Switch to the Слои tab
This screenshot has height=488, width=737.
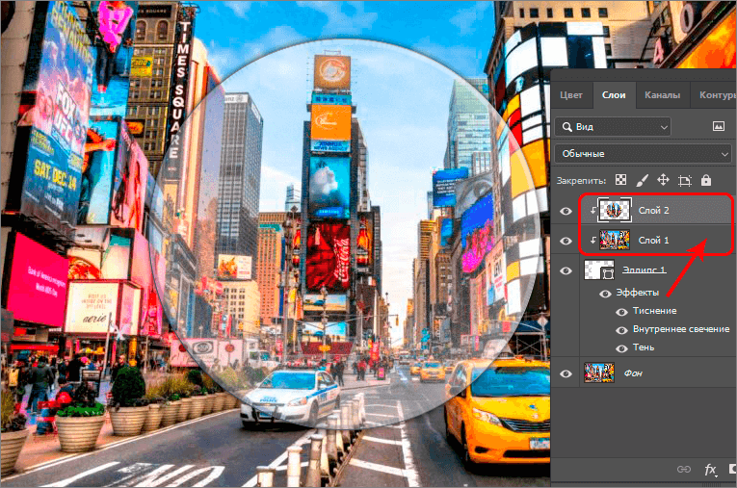614,95
